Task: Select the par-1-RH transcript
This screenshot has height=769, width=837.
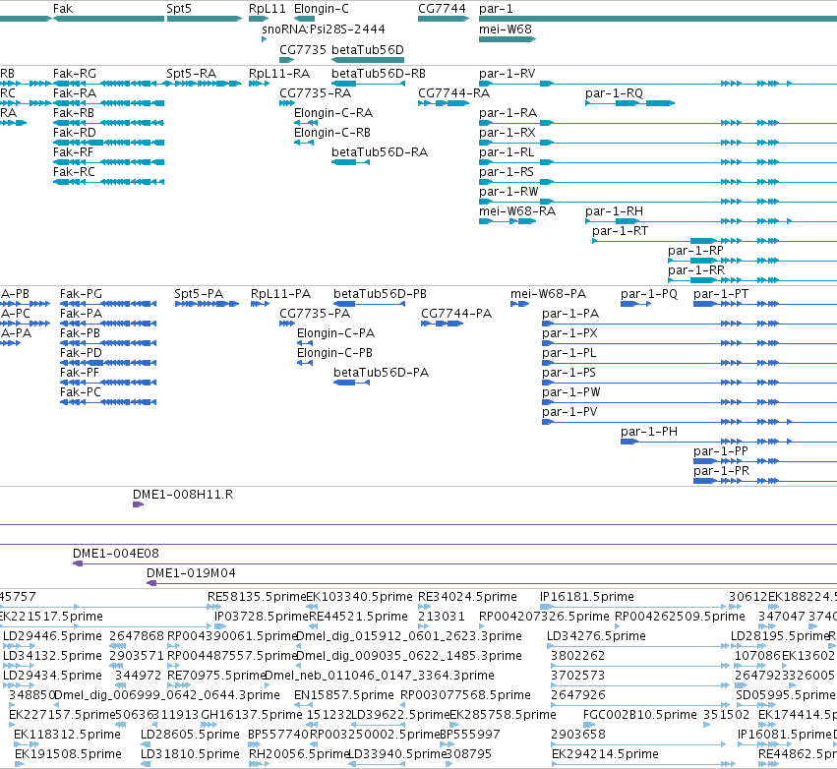Action: (711, 221)
